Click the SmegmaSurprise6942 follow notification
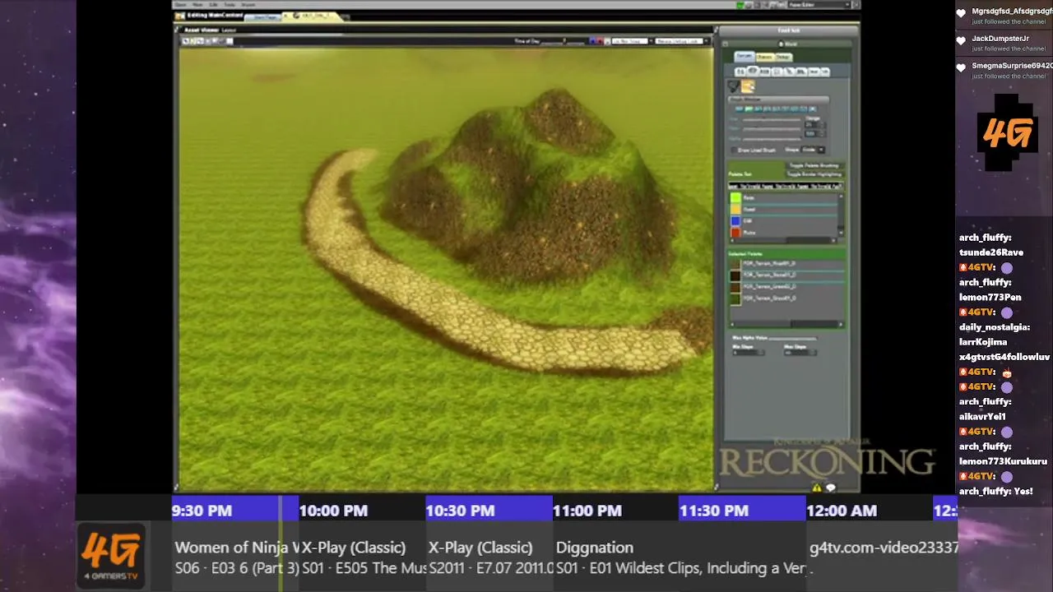The image size is (1053, 592). [1004, 70]
